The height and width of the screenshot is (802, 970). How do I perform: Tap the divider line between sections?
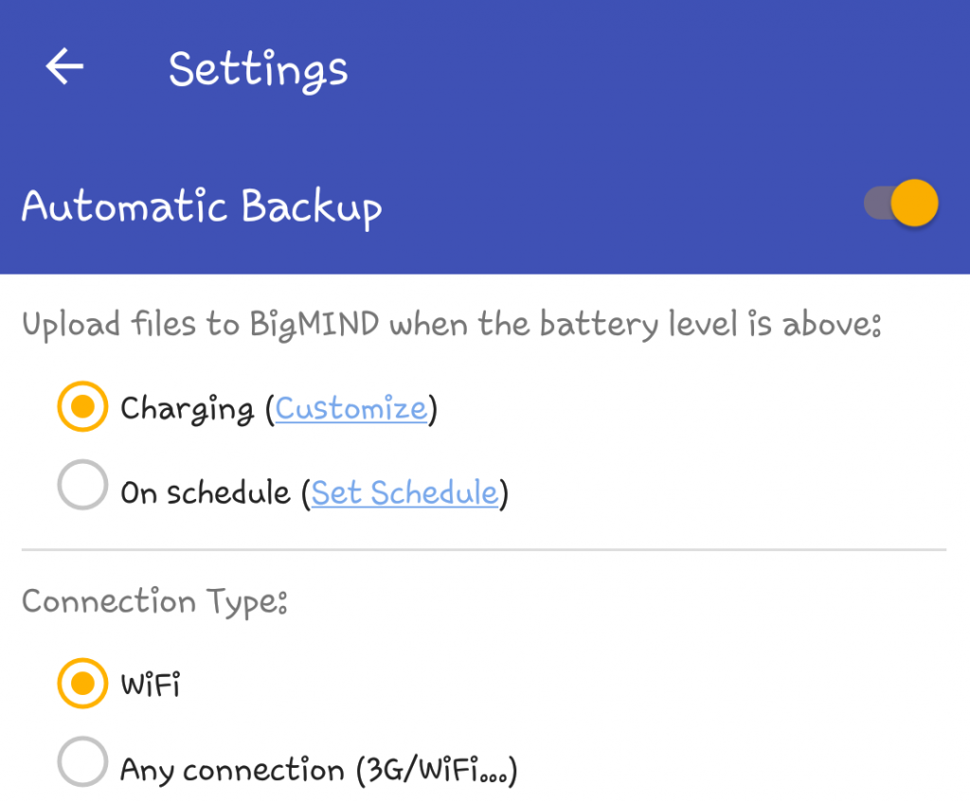coord(485,547)
